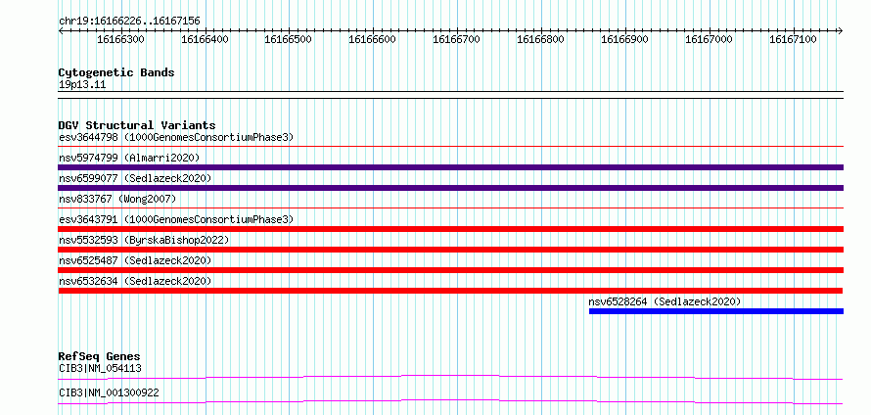Click ruler position 16166900
The height and width of the screenshot is (415, 871).
625,39
